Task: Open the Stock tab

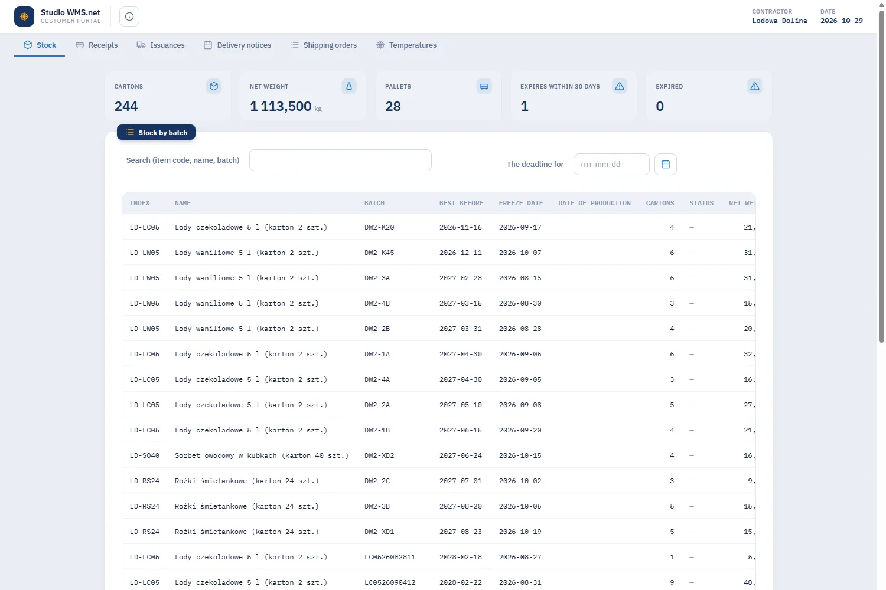Action: pyautogui.click(x=40, y=45)
